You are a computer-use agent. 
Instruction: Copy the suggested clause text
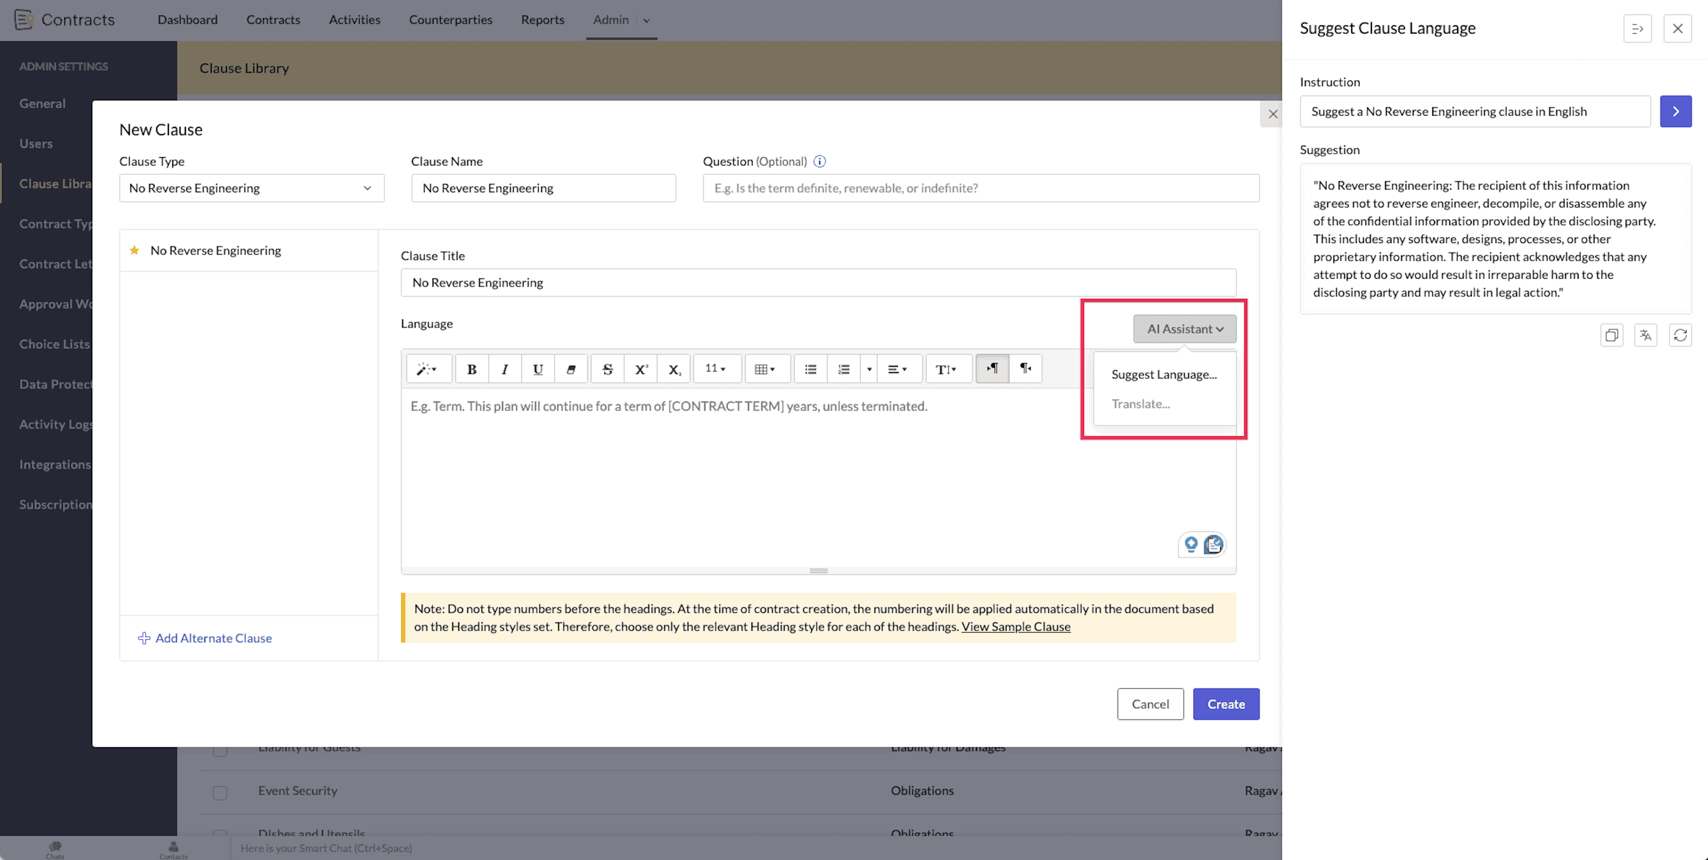1611,335
